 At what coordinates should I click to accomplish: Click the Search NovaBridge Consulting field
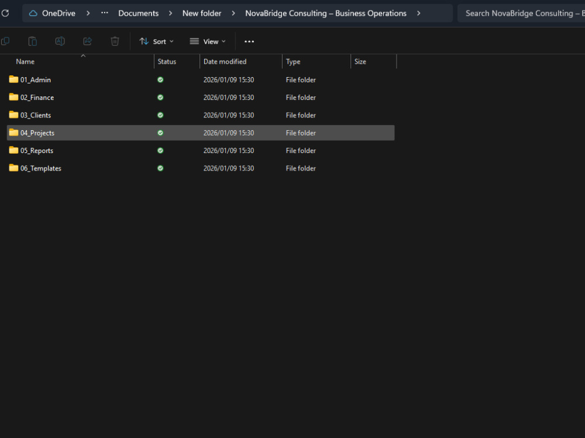click(521, 13)
